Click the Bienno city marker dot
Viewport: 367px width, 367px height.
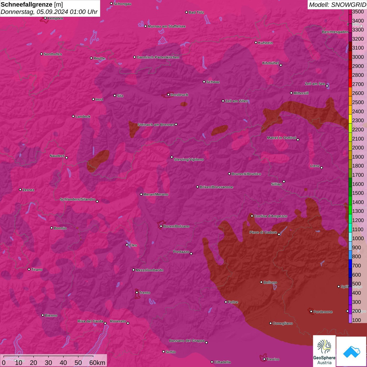click(43, 315)
